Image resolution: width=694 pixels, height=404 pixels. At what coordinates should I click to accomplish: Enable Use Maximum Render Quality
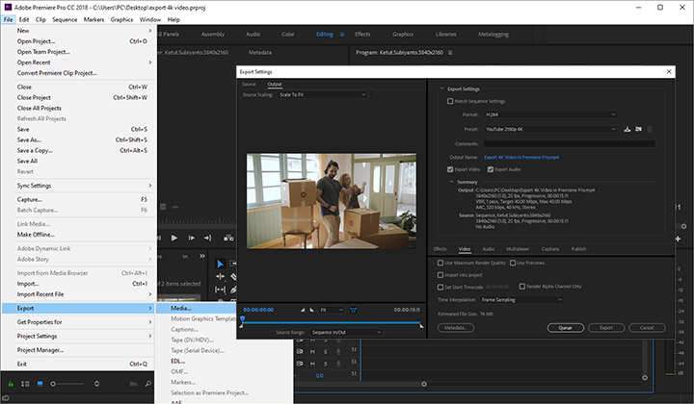point(440,263)
